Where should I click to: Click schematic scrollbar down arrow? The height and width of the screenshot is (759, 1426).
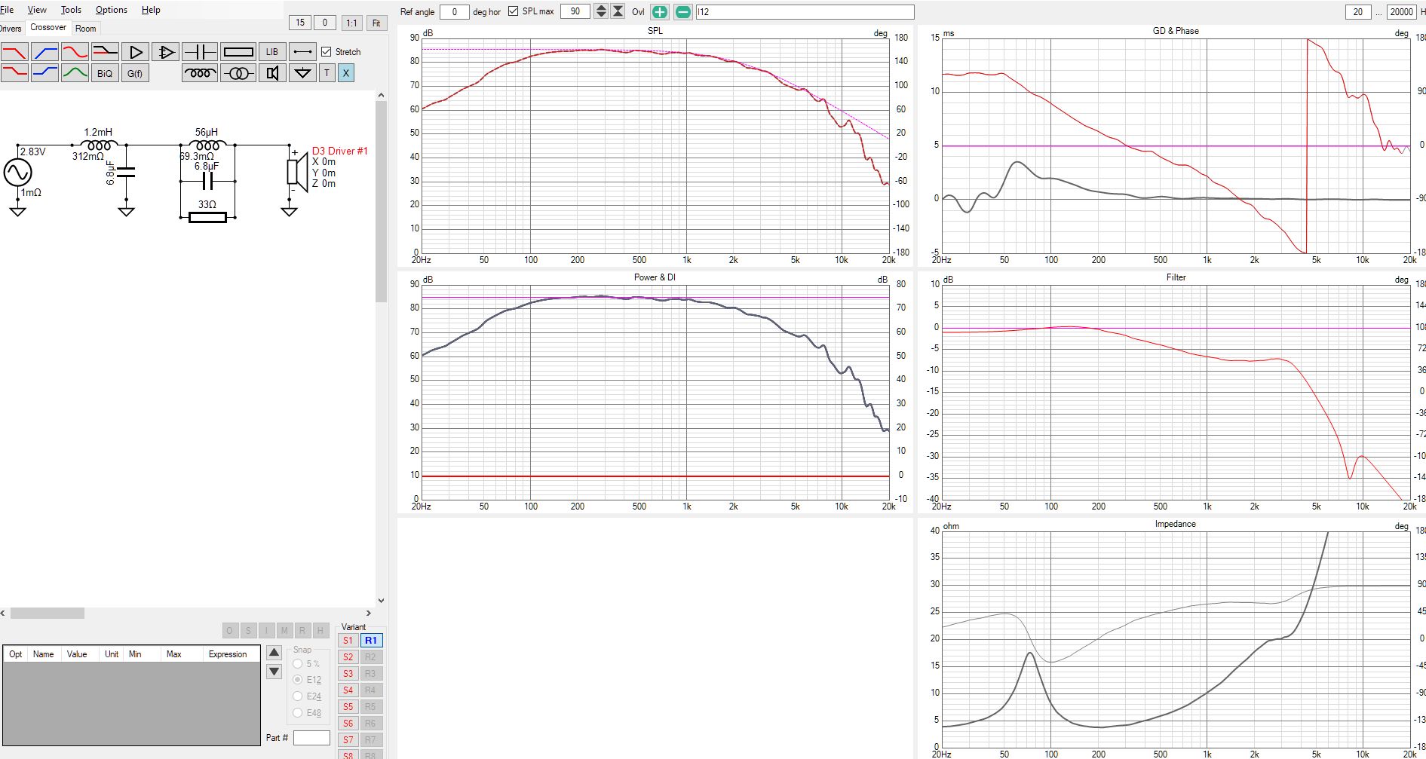click(381, 601)
